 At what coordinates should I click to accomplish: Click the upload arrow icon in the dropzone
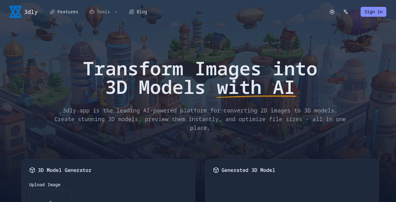51,201
